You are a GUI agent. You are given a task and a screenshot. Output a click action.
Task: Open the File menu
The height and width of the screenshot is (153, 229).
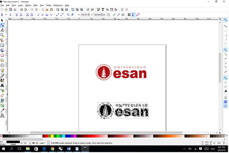coord(2,5)
